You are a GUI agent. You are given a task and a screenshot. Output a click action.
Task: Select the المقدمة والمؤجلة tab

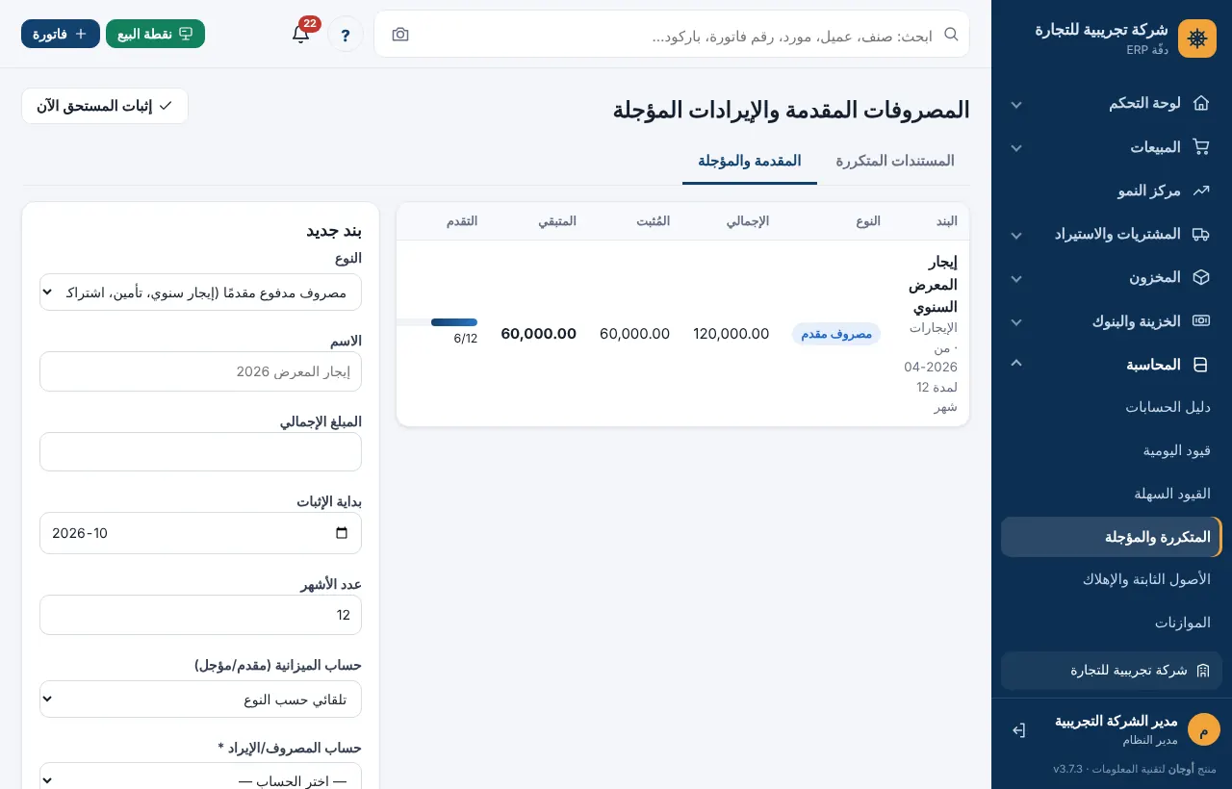tap(750, 161)
